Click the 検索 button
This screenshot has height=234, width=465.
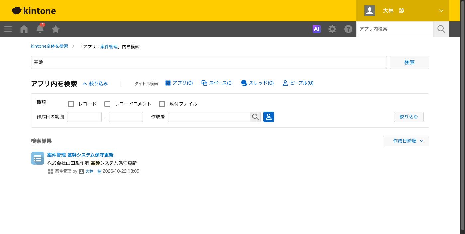(410, 62)
